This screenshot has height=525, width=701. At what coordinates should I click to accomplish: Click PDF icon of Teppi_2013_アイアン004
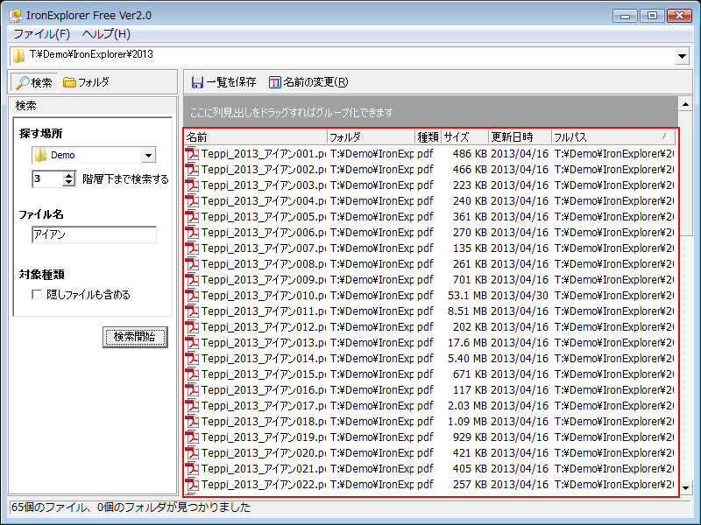coord(192,201)
